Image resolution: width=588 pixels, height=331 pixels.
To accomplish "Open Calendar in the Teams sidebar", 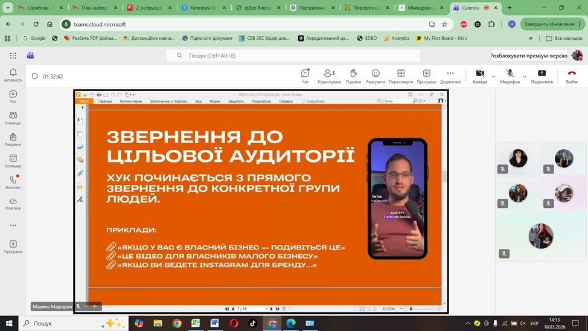I will click(x=13, y=160).
